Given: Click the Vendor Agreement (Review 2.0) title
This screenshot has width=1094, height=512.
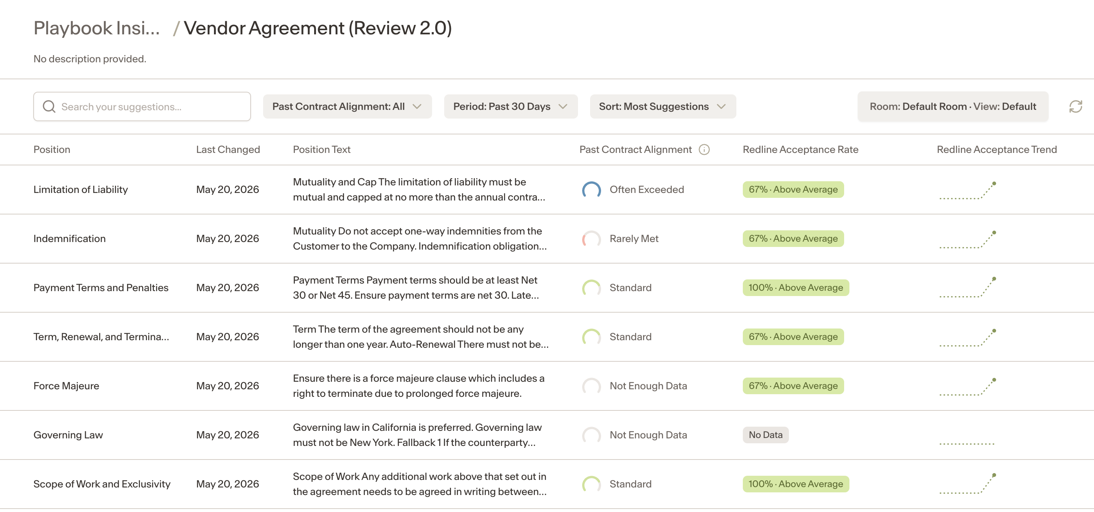Looking at the screenshot, I should [318, 28].
